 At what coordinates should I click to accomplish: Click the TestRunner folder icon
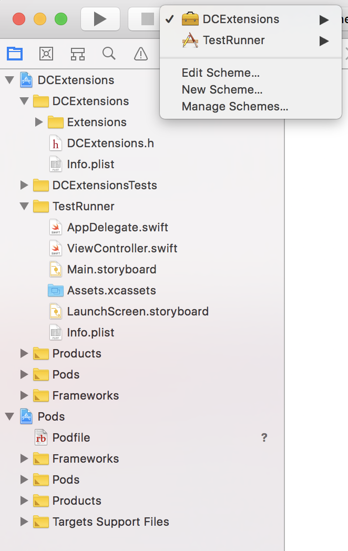pos(41,206)
